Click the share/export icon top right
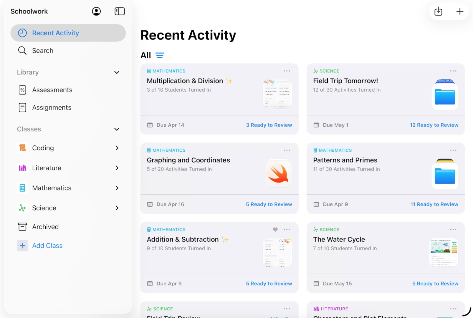This screenshot has width=473, height=318. [x=438, y=11]
